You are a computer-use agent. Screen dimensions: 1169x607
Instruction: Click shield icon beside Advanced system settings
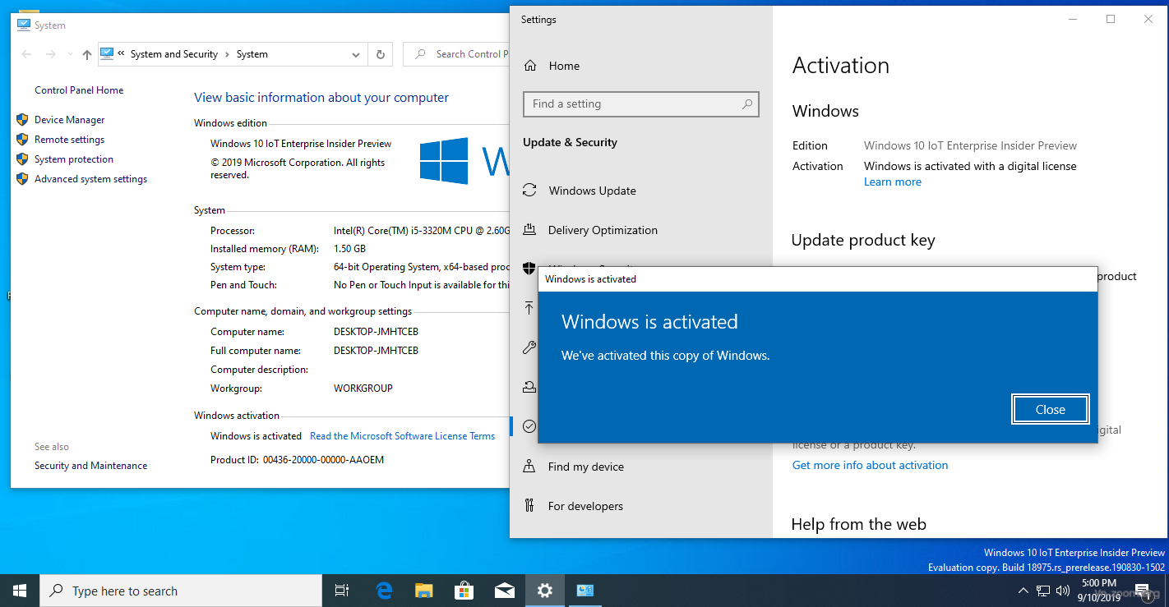point(22,179)
